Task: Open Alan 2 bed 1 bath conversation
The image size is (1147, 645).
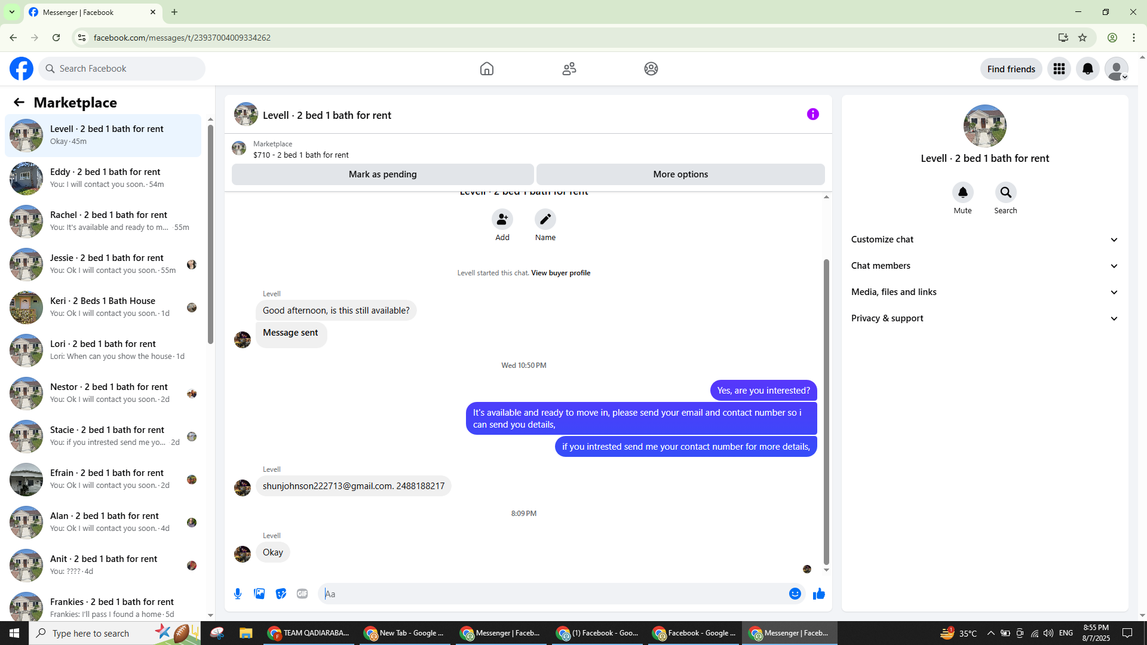Action: click(103, 523)
